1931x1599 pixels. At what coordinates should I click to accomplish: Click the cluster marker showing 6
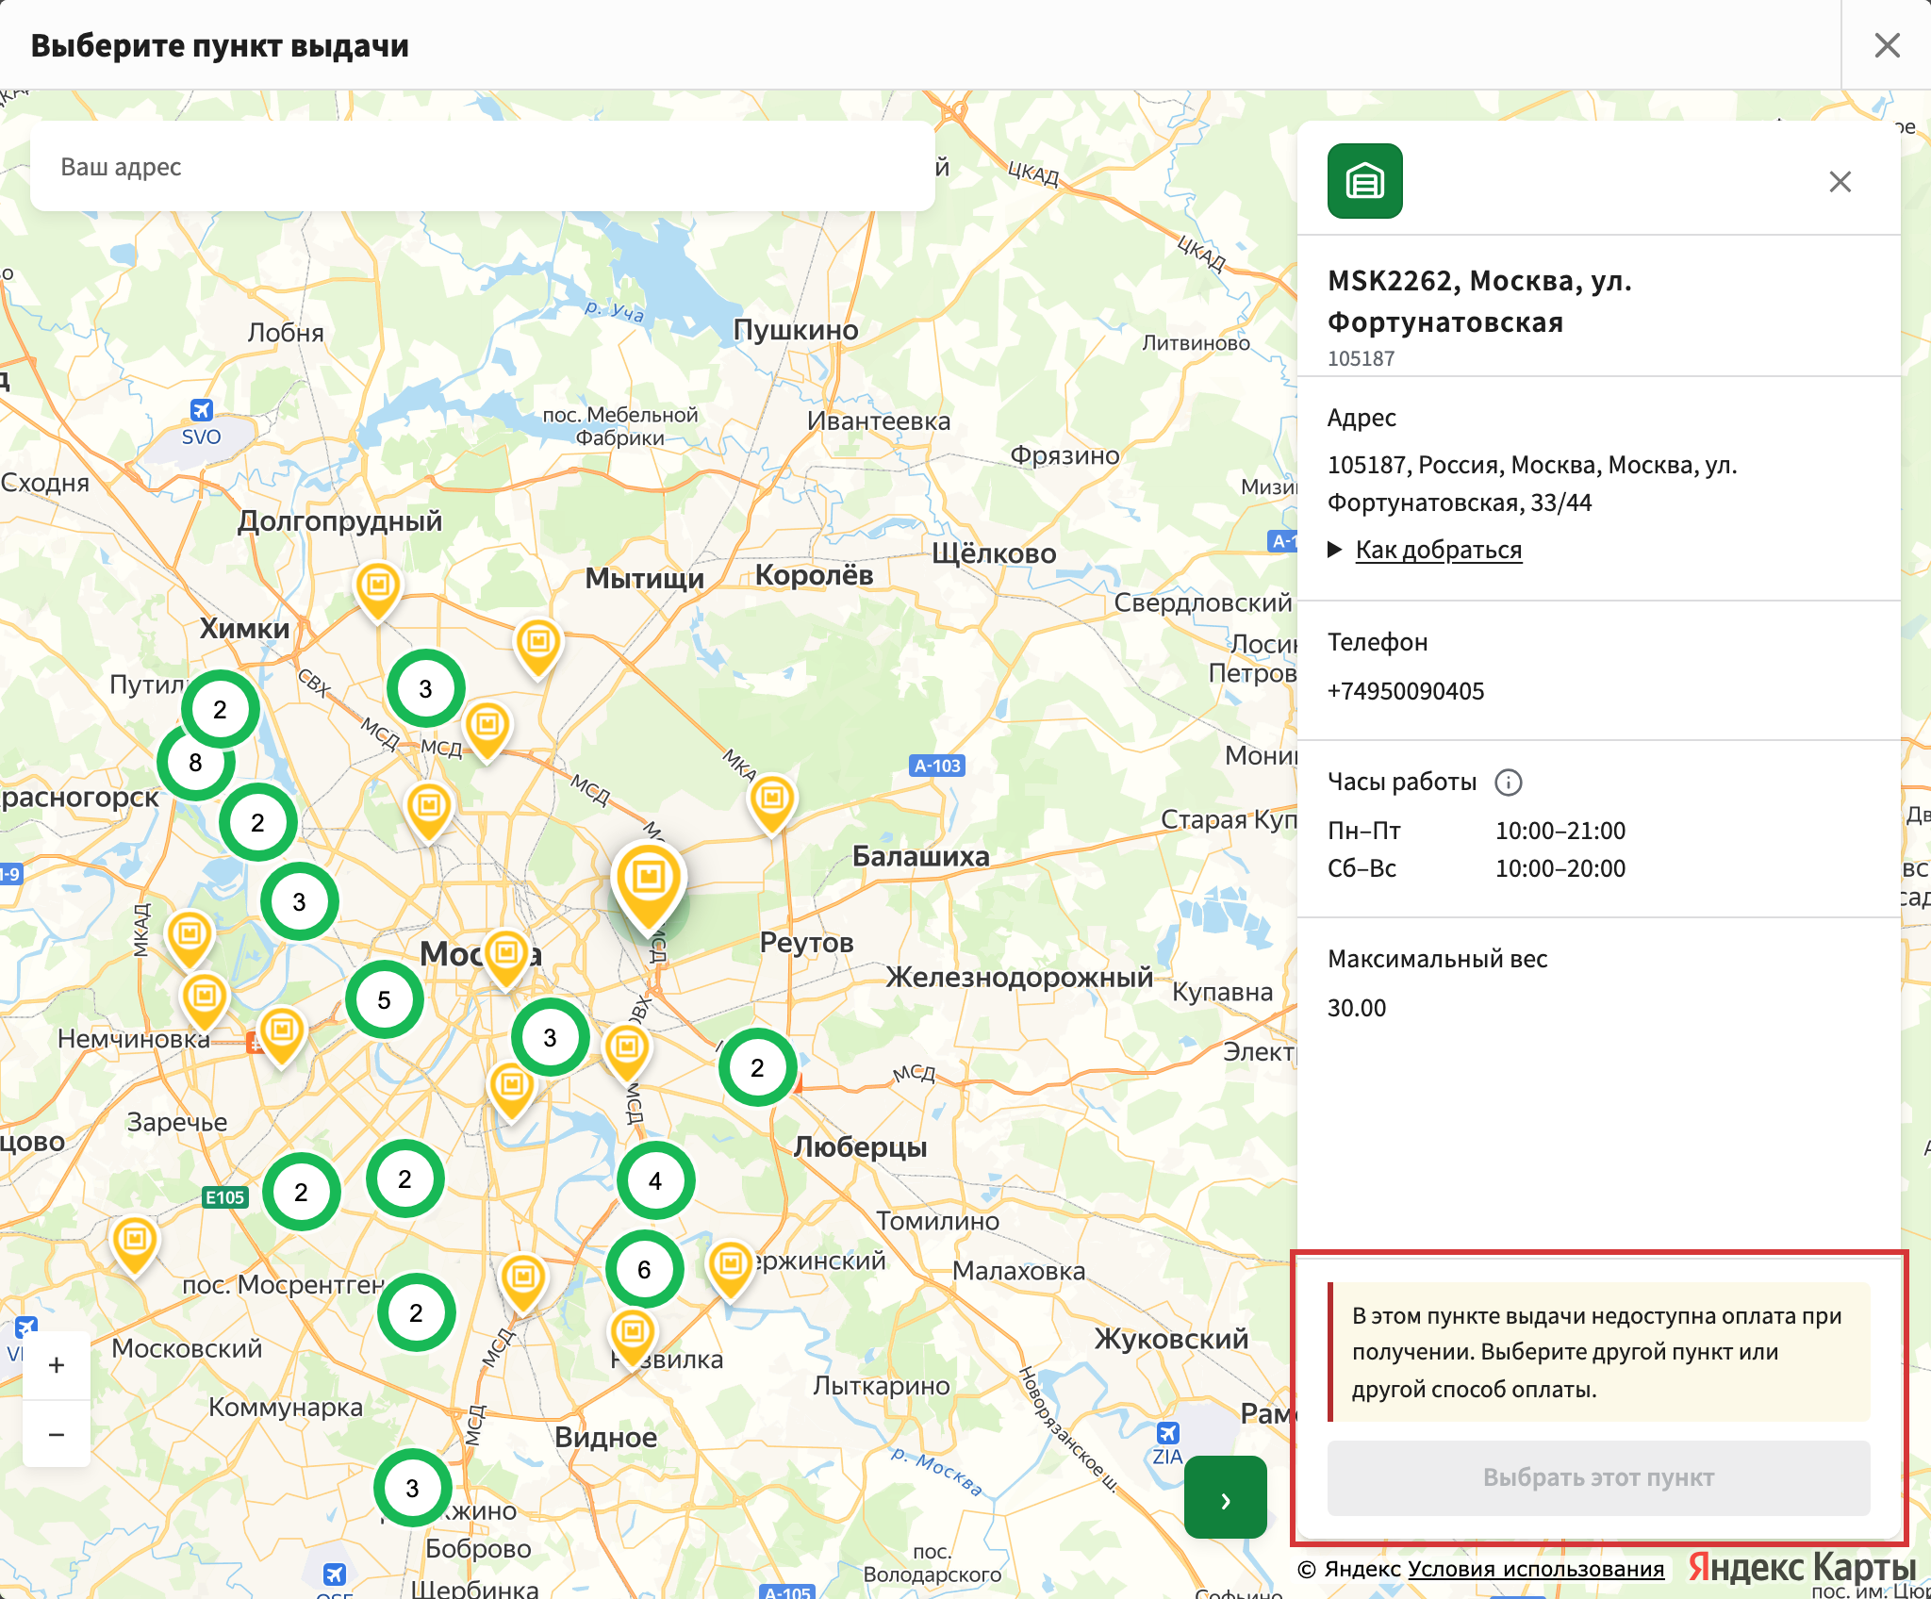coord(644,1269)
